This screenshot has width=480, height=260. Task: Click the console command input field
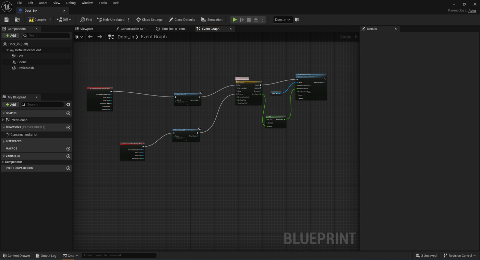[x=119, y=255]
